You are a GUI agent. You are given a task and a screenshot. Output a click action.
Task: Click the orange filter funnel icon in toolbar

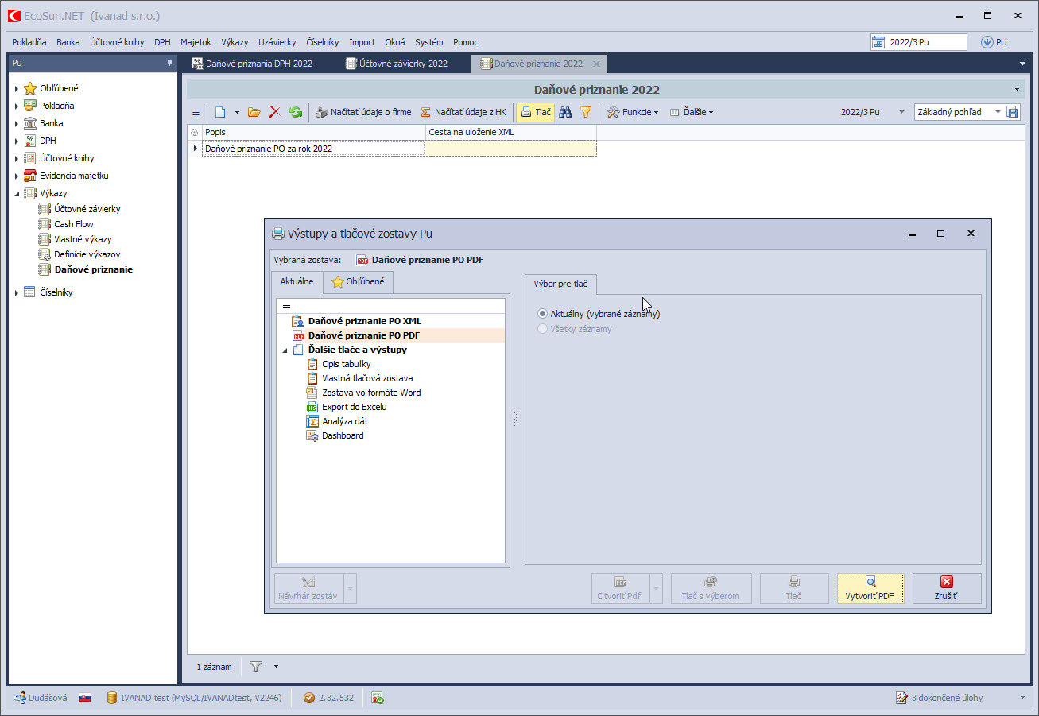tap(586, 113)
